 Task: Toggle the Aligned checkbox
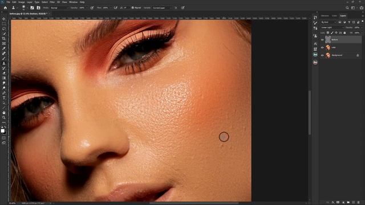133,7
